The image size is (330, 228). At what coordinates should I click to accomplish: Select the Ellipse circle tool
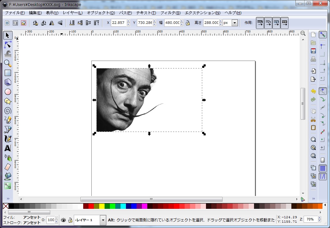coord(8,92)
